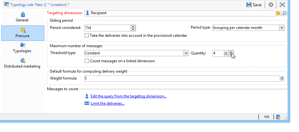The image size is (299, 132).
Task: Increase the Period considered value
Action: [x=133, y=26]
